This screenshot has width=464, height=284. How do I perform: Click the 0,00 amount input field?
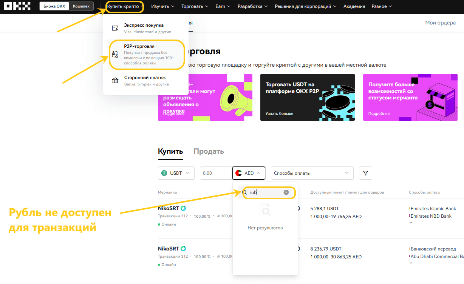click(x=216, y=173)
